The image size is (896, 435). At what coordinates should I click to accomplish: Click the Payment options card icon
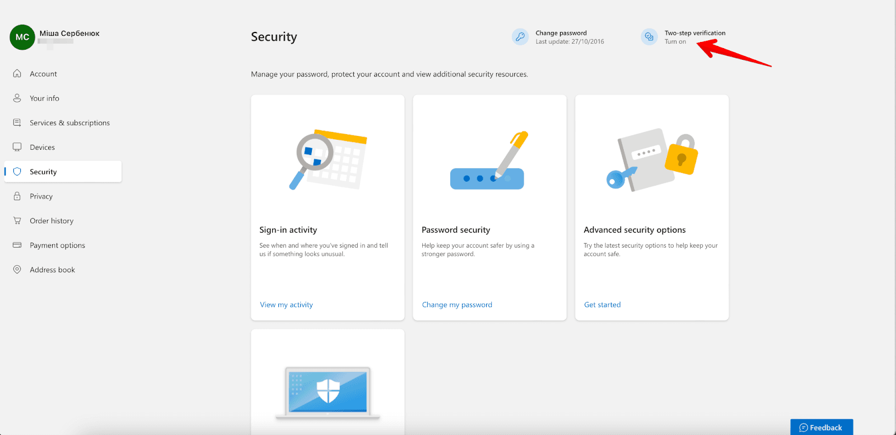pos(17,245)
